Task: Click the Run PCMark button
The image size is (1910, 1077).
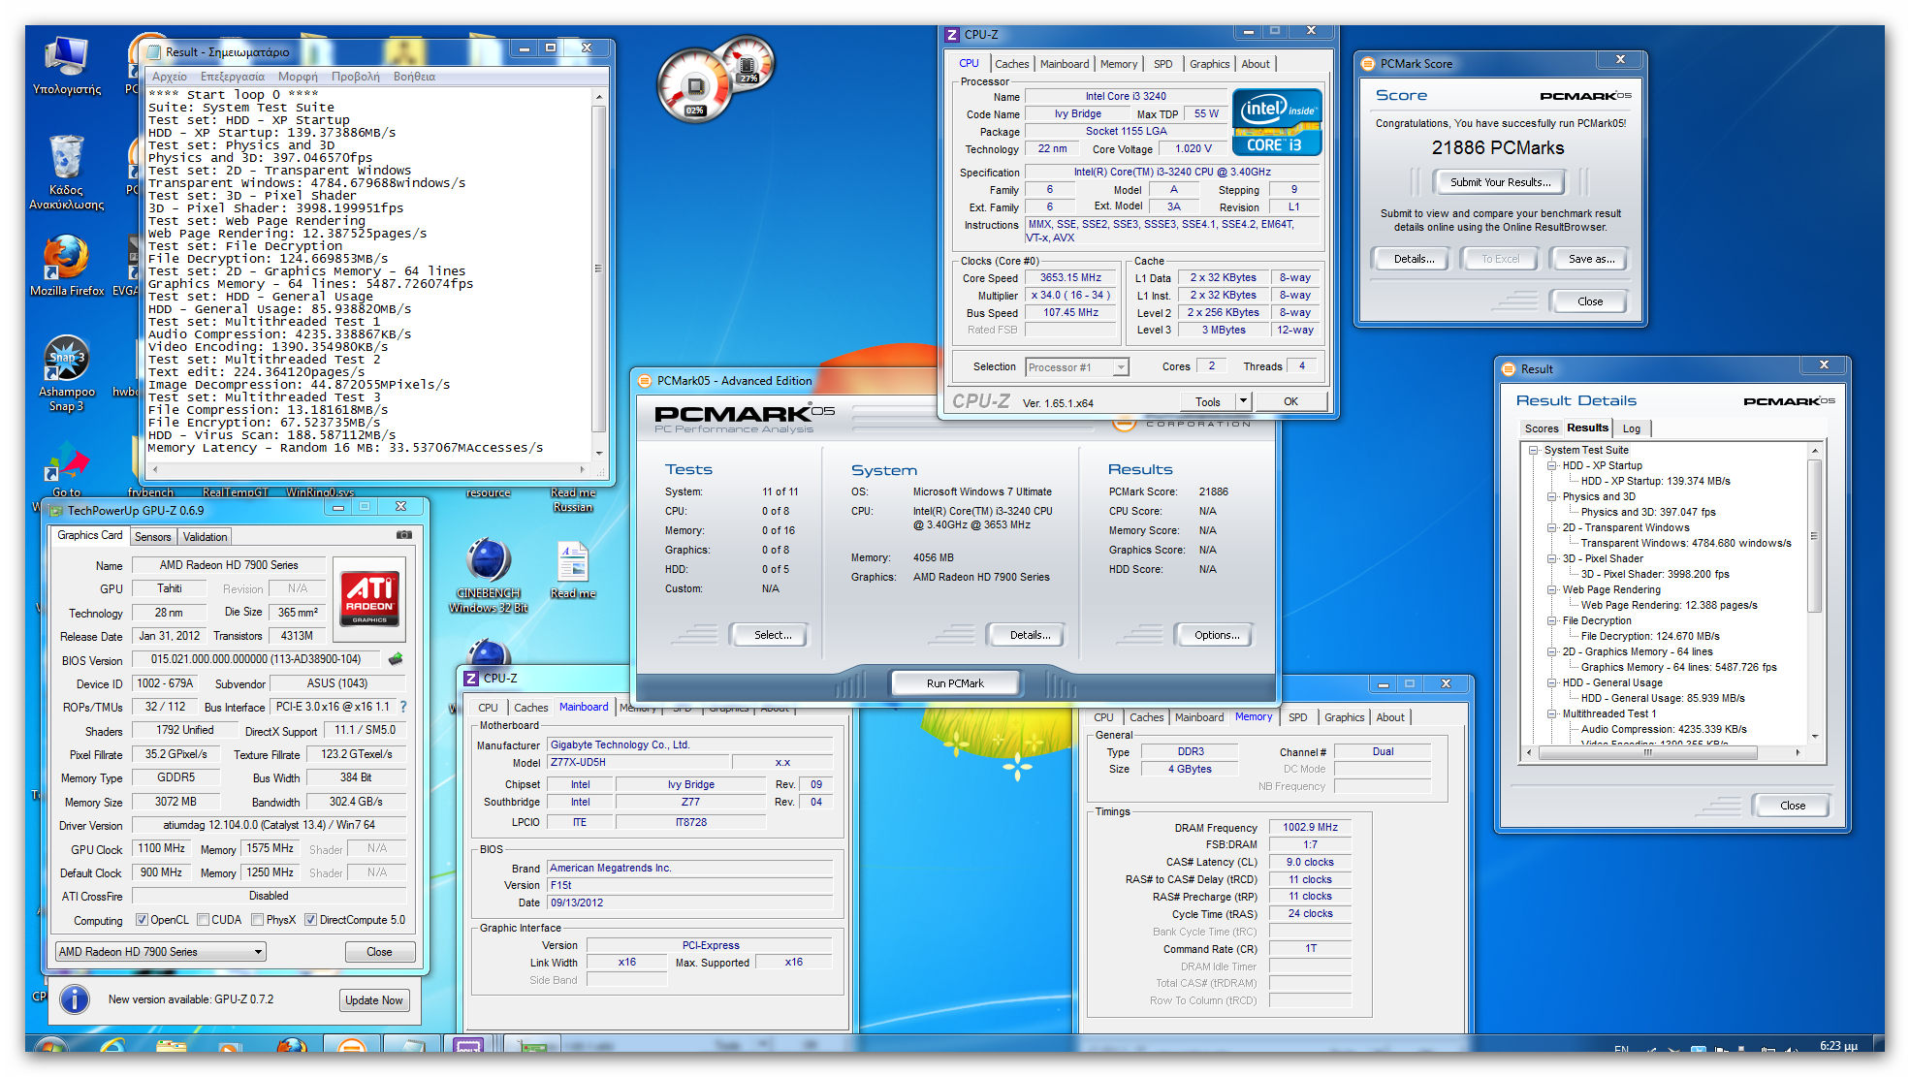Action: coord(955,683)
